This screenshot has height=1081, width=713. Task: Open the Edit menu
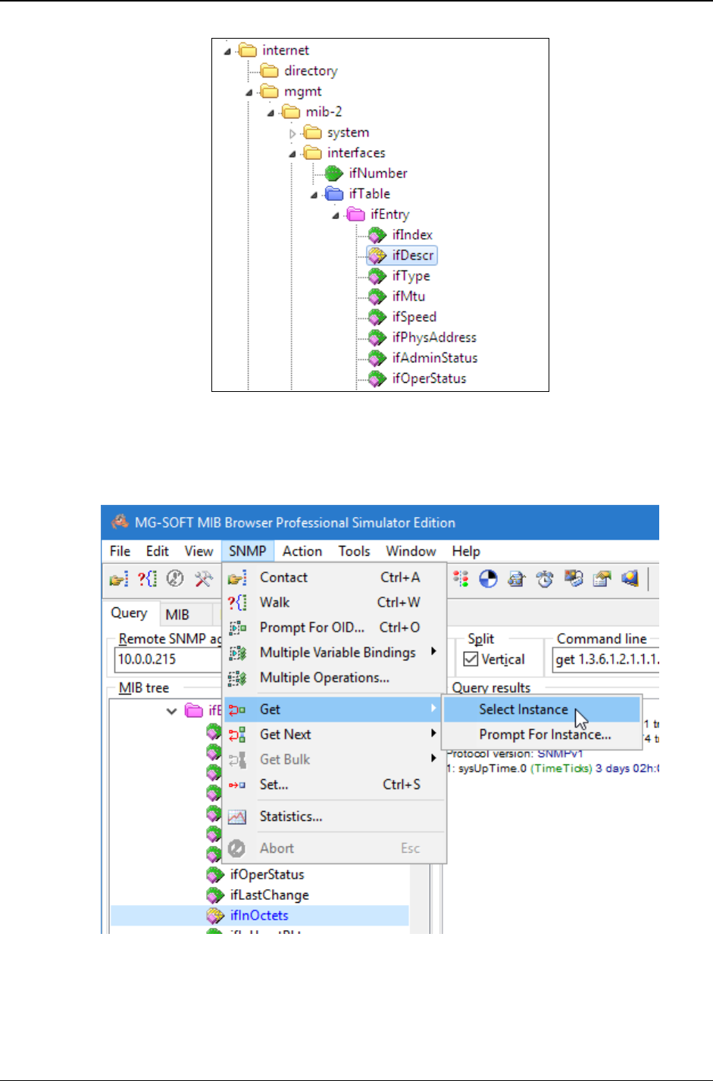click(158, 551)
